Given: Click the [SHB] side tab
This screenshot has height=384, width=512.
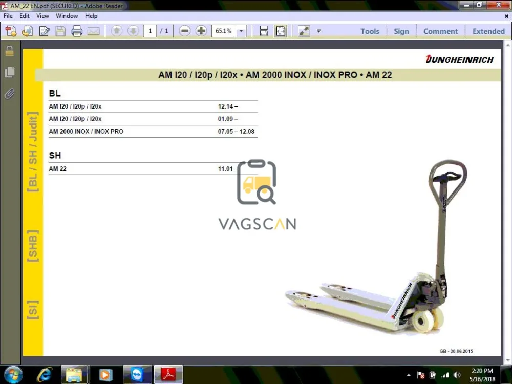Looking at the screenshot, I should (x=33, y=246).
